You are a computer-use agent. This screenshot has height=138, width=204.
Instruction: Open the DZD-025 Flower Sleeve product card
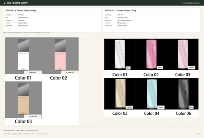pos(52,20)
